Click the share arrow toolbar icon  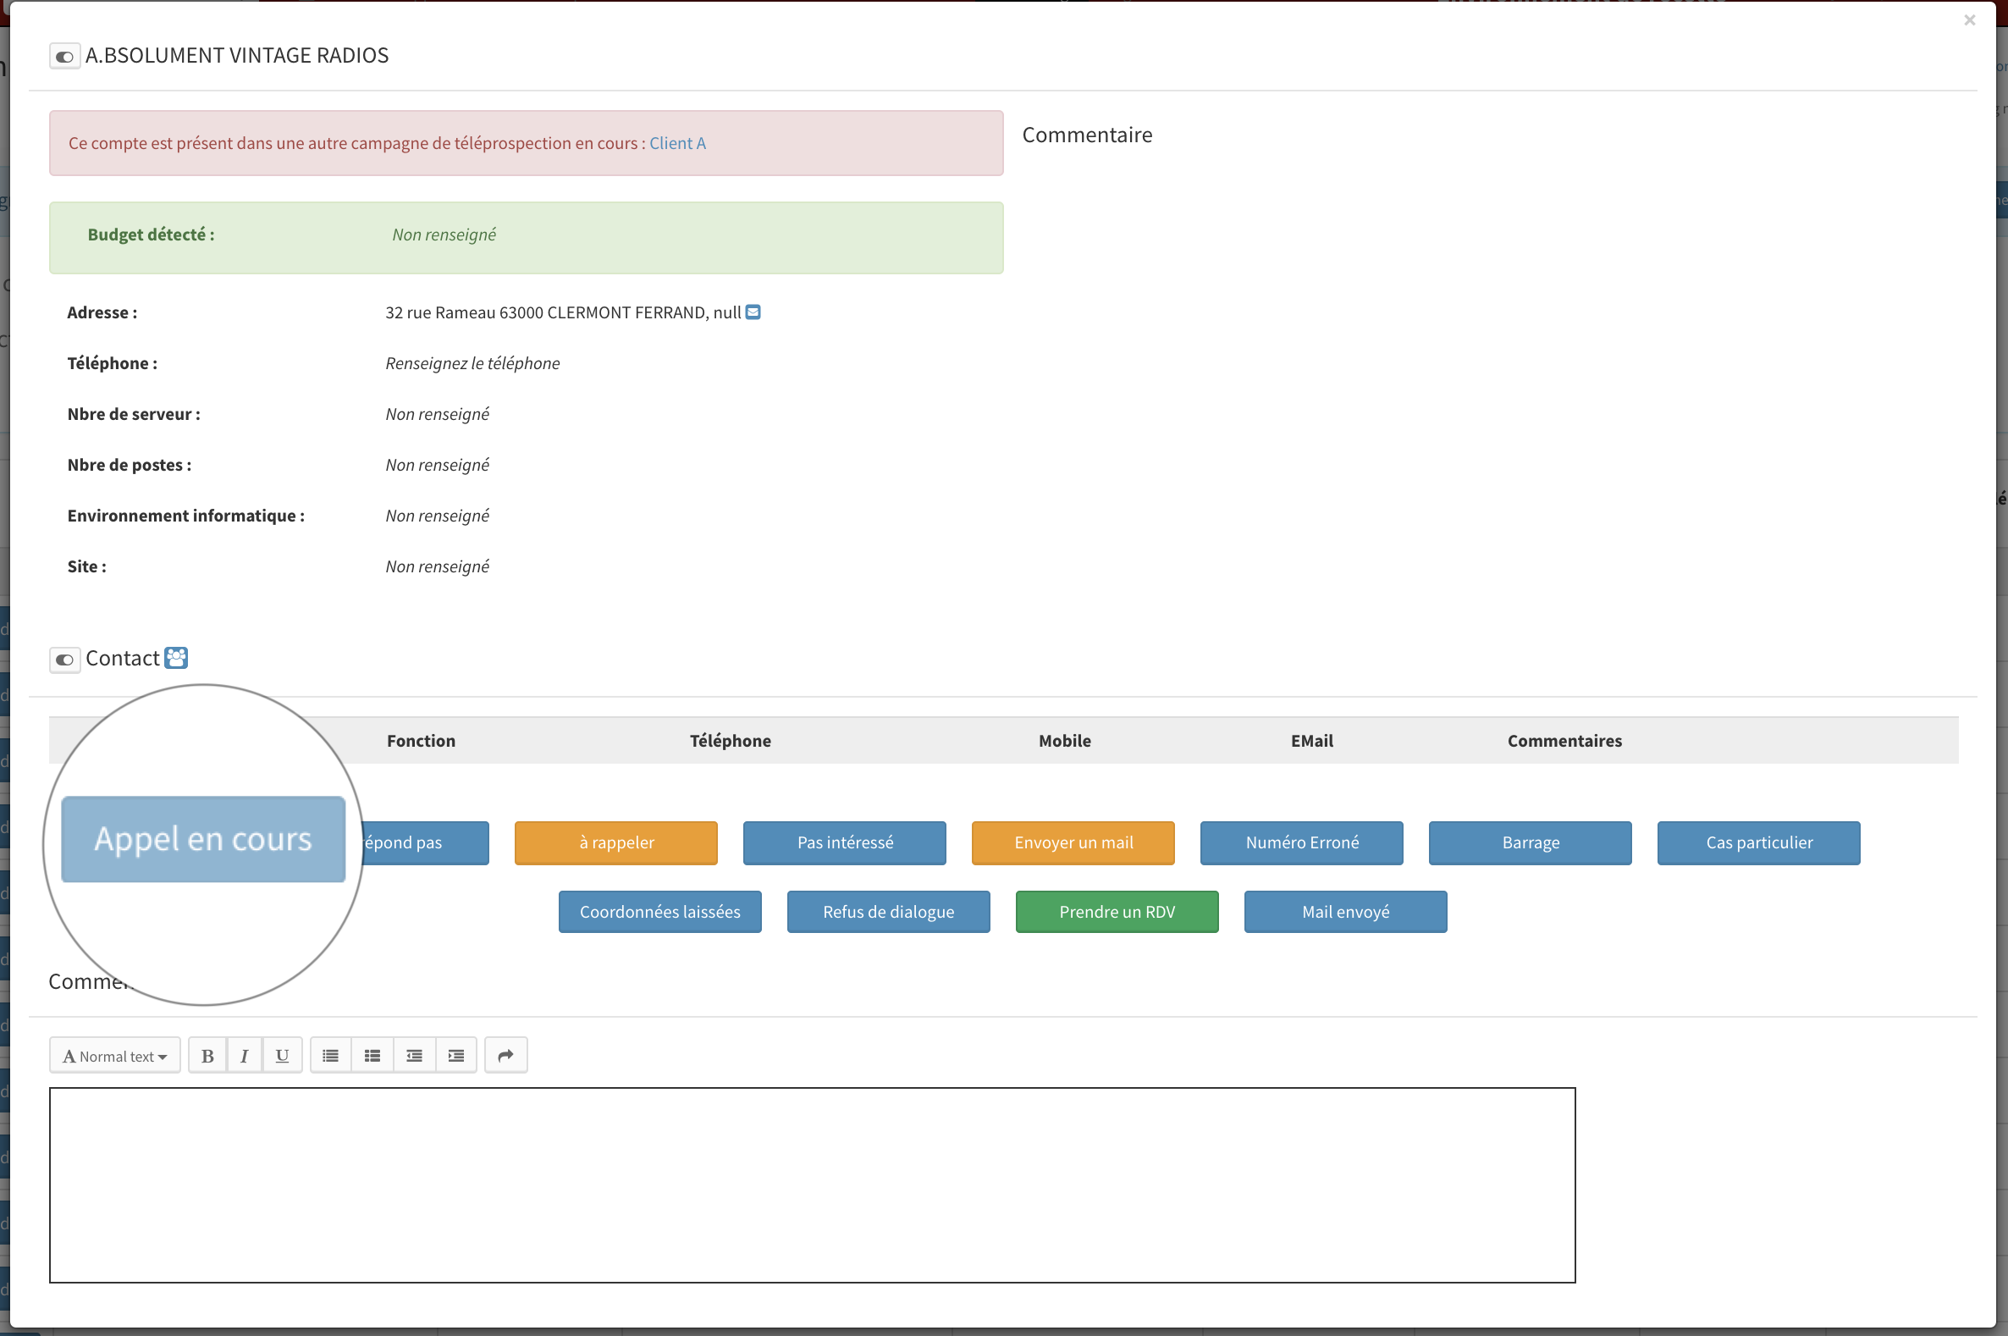pyautogui.click(x=505, y=1056)
